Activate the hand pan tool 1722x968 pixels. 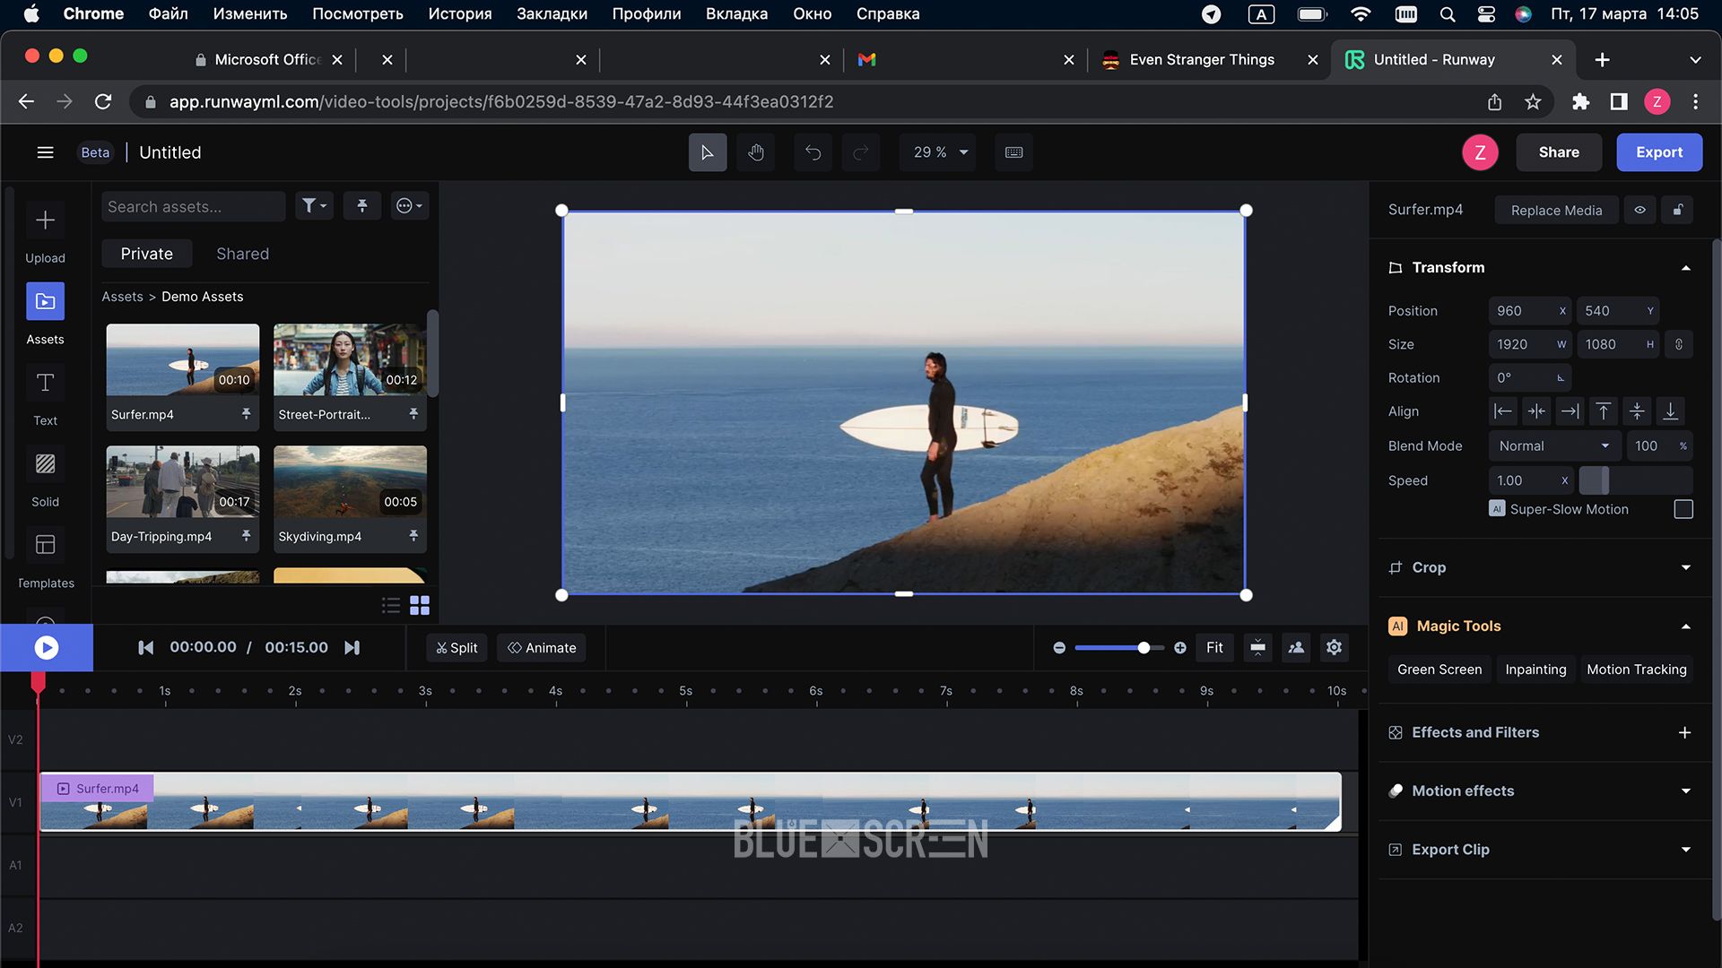tap(756, 152)
